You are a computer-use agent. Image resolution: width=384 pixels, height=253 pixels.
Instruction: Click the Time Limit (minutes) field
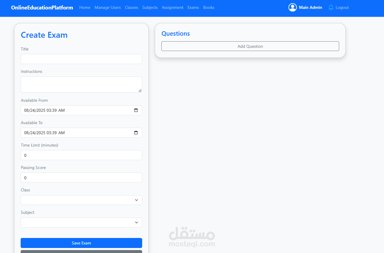(x=81, y=155)
